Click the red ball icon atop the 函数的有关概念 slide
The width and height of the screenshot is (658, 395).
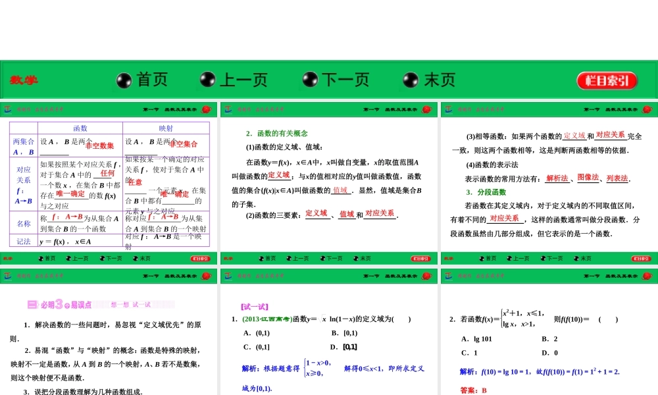coord(426,109)
